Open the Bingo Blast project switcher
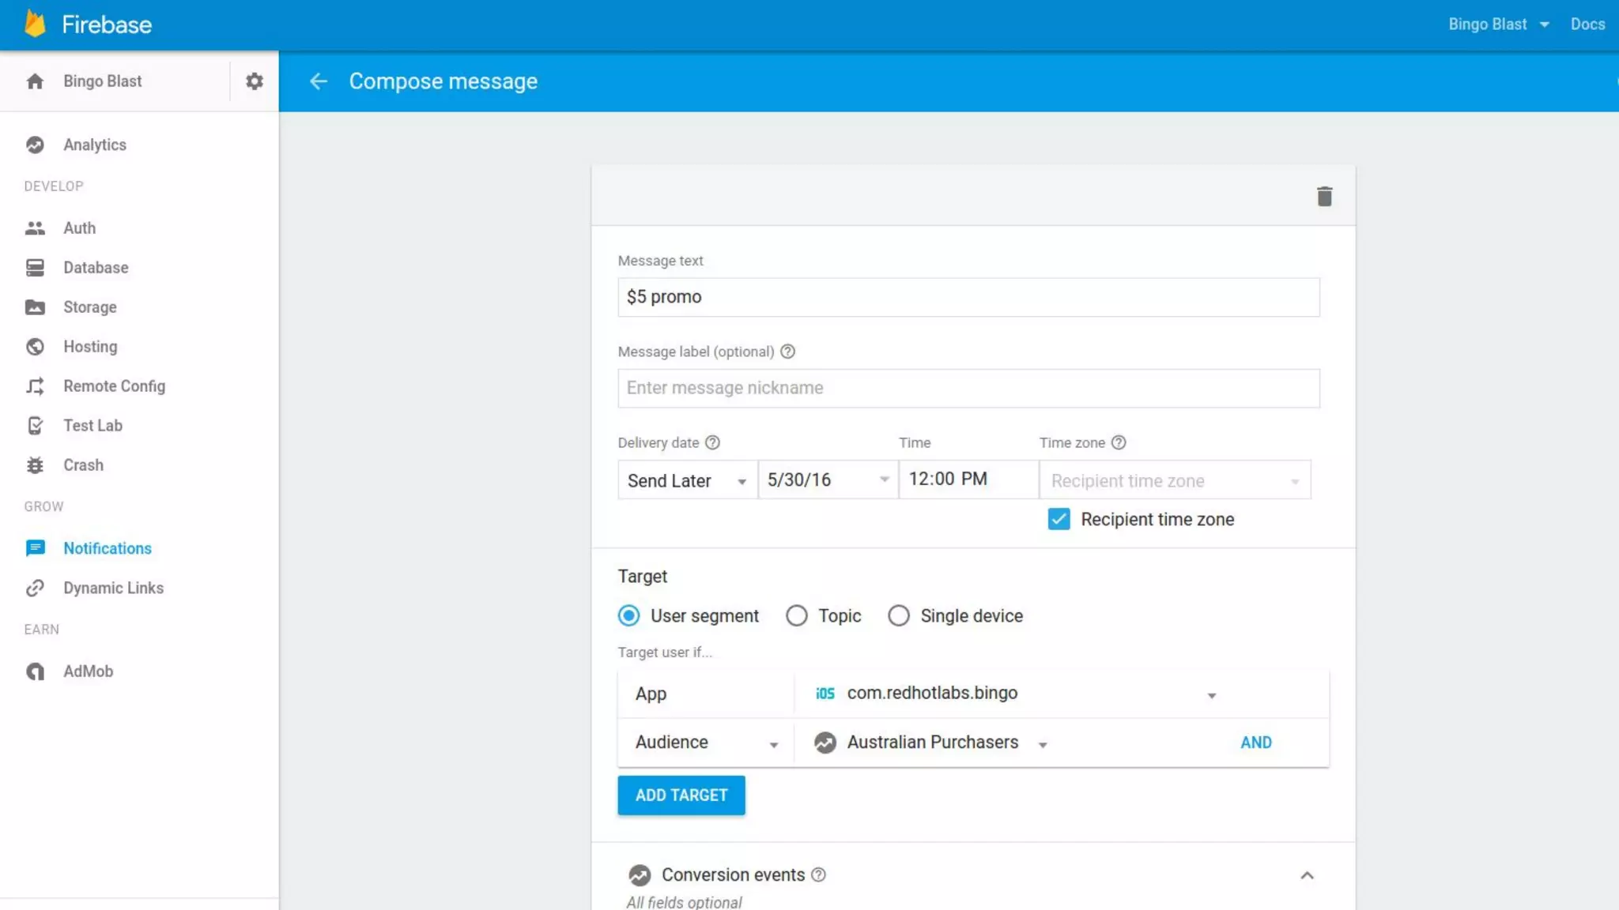The height and width of the screenshot is (910, 1619). pos(1497,24)
